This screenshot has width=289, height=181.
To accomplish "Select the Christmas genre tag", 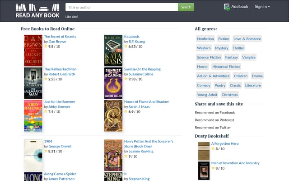I will 230,95.
